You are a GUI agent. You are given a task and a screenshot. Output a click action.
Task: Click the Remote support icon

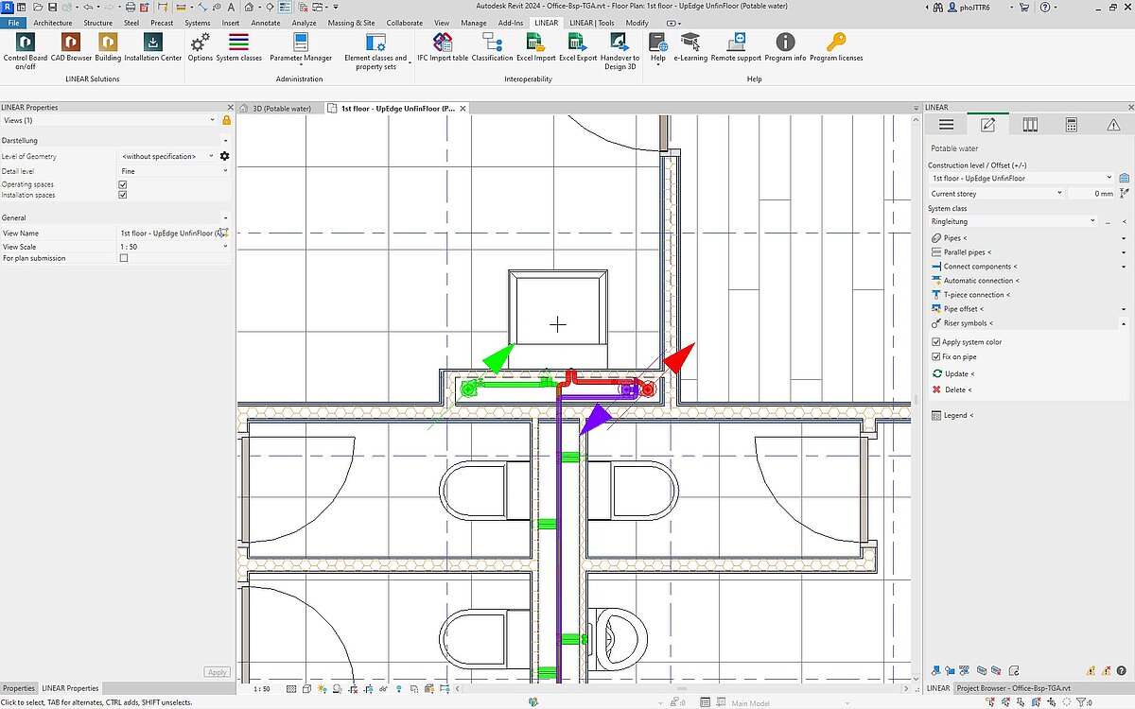736,44
